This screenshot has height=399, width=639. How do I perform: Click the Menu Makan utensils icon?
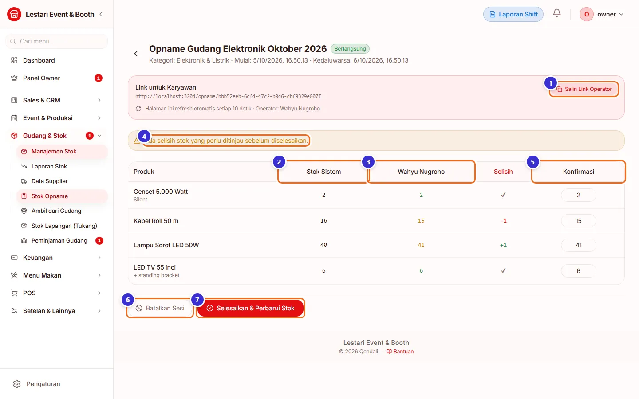(14, 275)
